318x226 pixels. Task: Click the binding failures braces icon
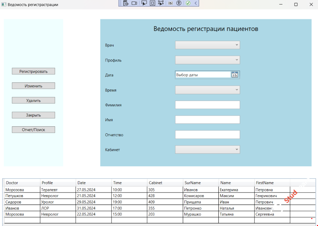[x=170, y=3]
